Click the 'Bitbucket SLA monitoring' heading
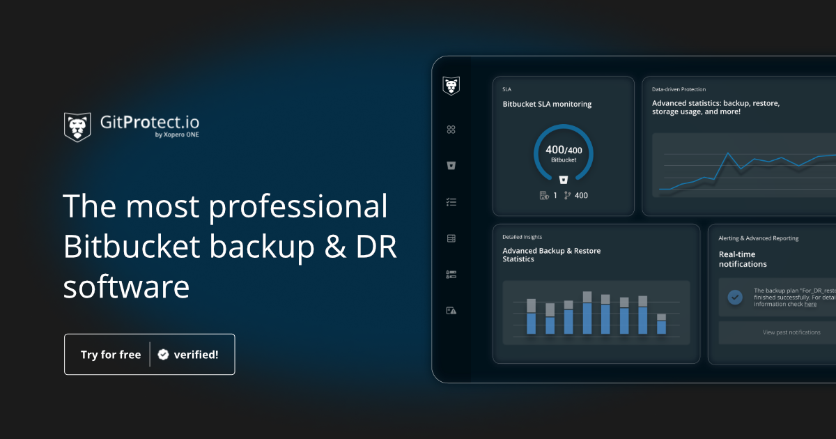This screenshot has height=439, width=836. click(x=547, y=104)
